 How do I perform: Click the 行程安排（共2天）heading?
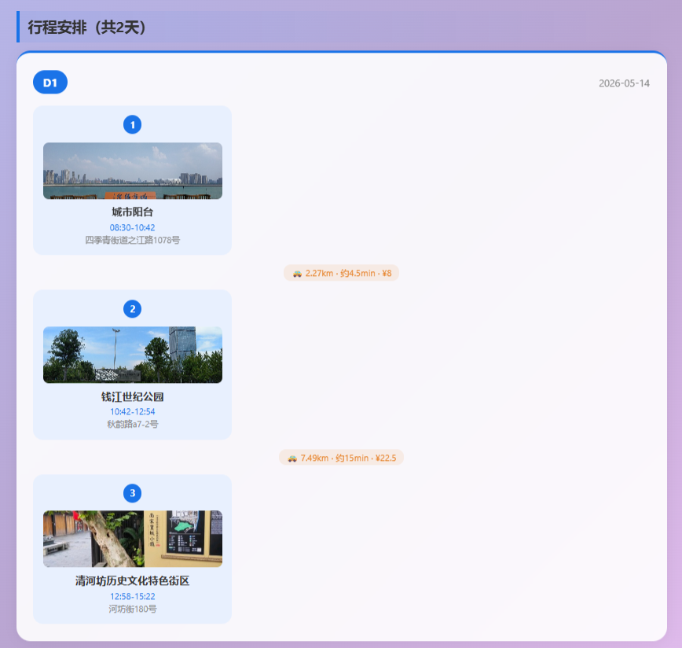(x=86, y=28)
